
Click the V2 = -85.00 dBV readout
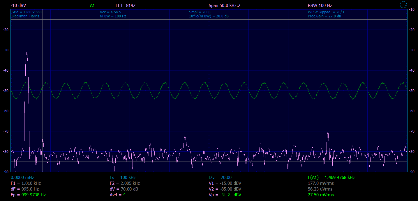[225, 189]
